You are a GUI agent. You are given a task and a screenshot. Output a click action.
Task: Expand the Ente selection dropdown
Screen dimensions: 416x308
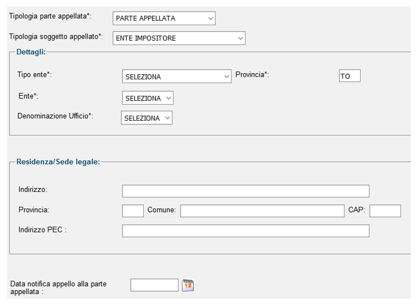[x=148, y=98]
